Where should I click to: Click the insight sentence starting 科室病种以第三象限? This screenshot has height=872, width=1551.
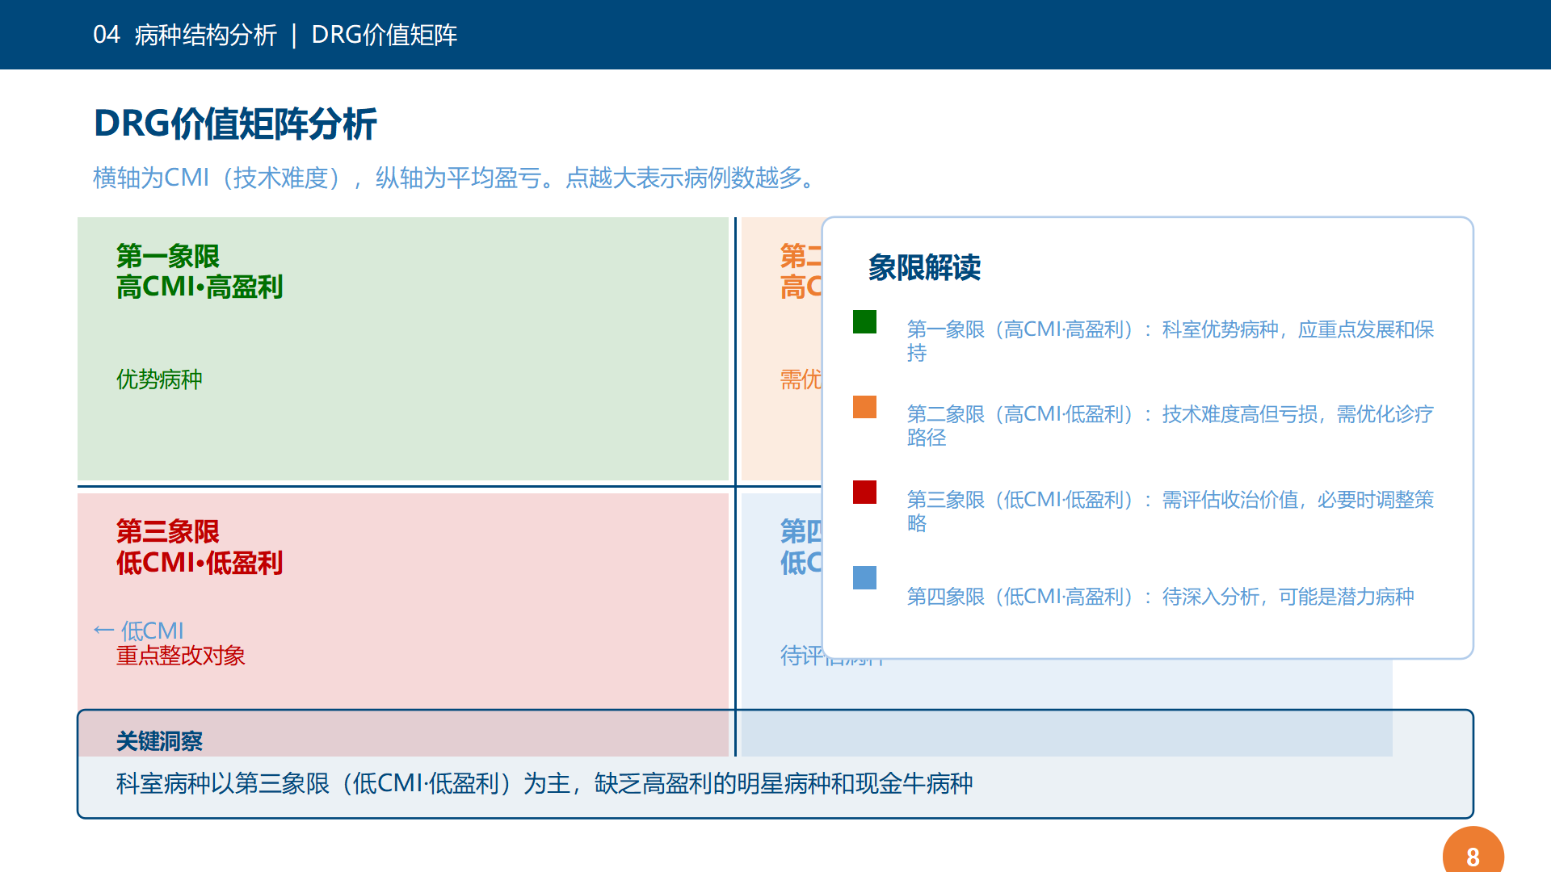pos(544,783)
